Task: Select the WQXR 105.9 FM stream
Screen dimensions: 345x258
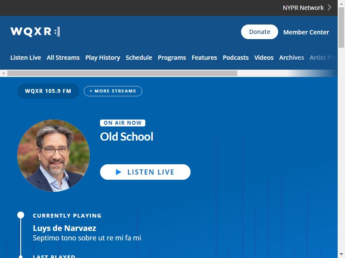Action: tap(48, 91)
